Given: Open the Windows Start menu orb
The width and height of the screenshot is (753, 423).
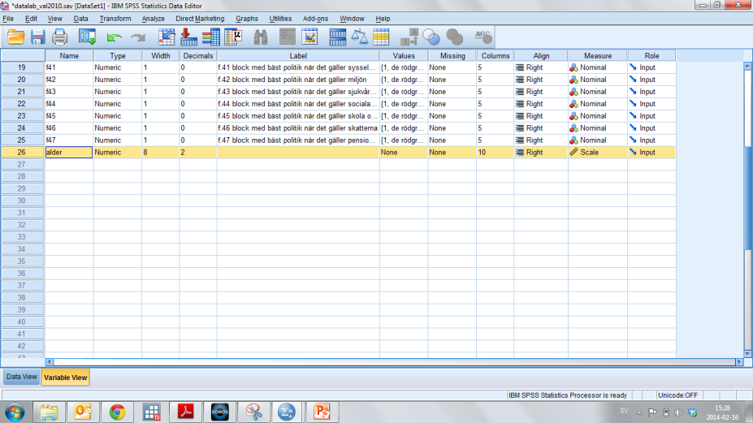Looking at the screenshot, I should pos(15,412).
